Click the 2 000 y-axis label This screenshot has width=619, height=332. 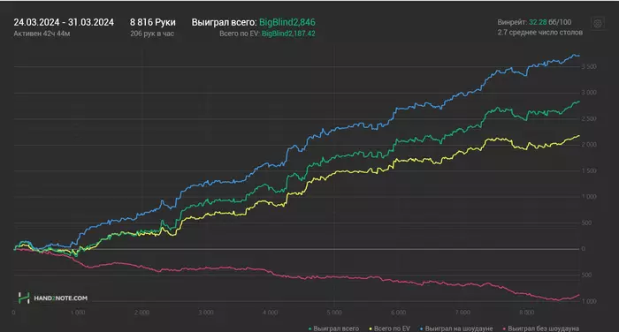(589, 145)
